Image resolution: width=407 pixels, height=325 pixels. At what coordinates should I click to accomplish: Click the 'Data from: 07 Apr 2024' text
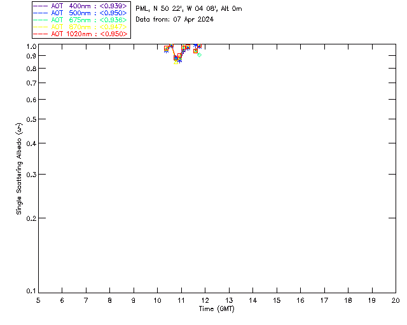coord(174,20)
